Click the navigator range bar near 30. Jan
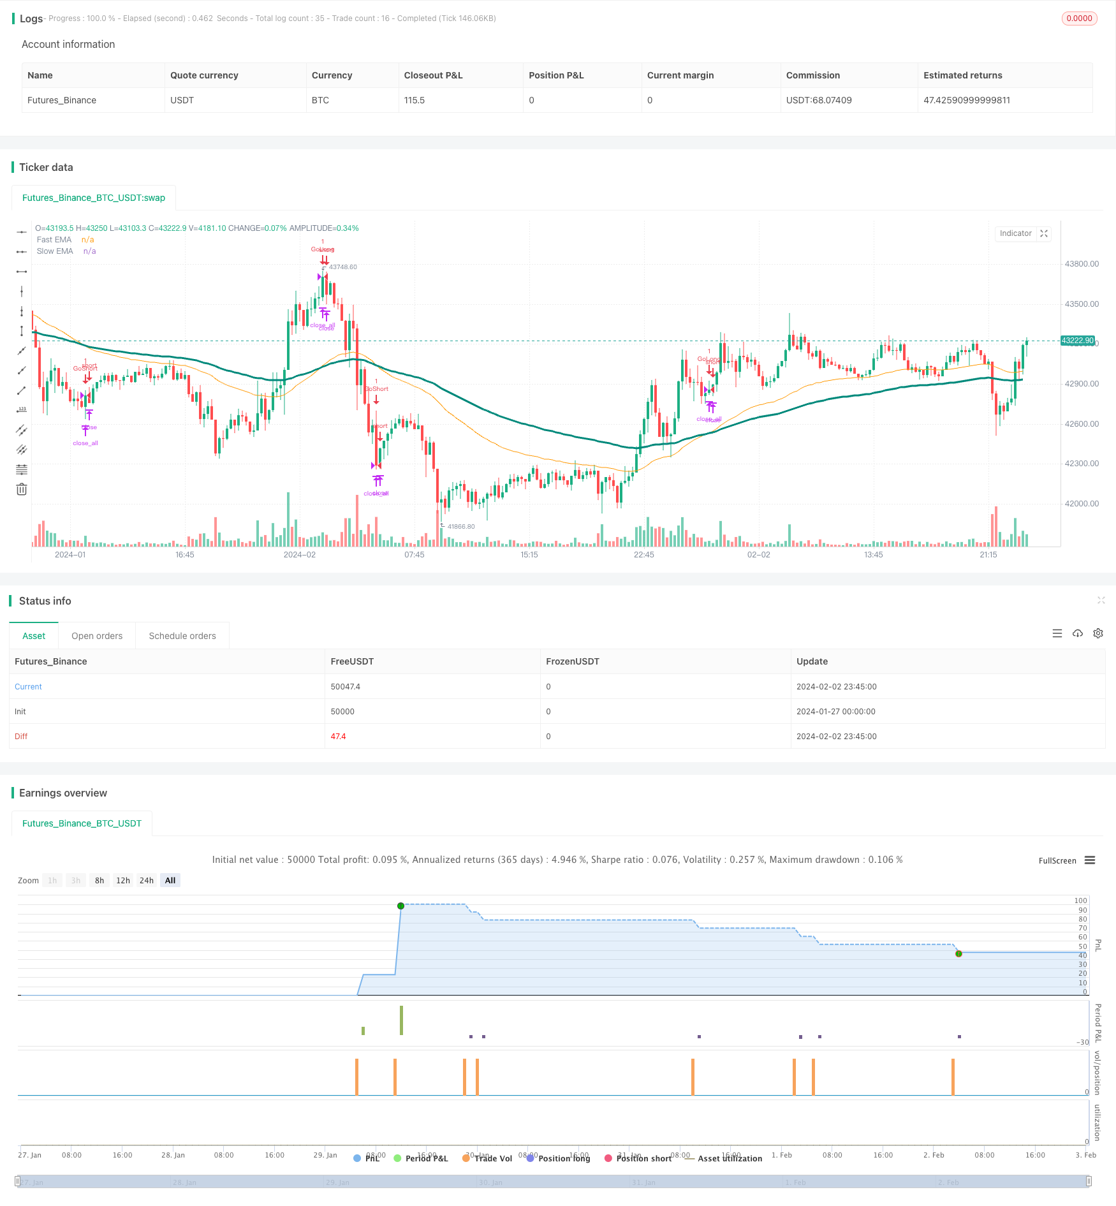This screenshot has width=1116, height=1206. [x=490, y=1182]
